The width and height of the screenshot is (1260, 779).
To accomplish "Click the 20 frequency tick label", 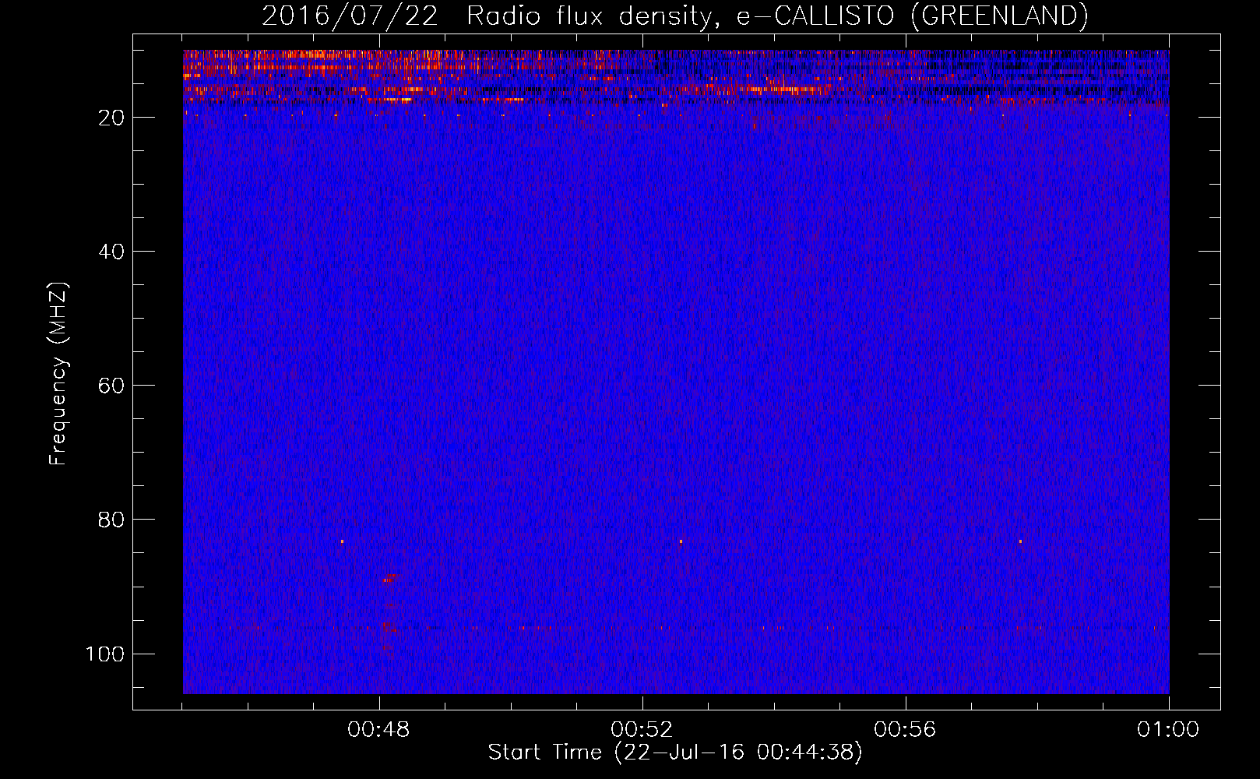I will 112,118.
